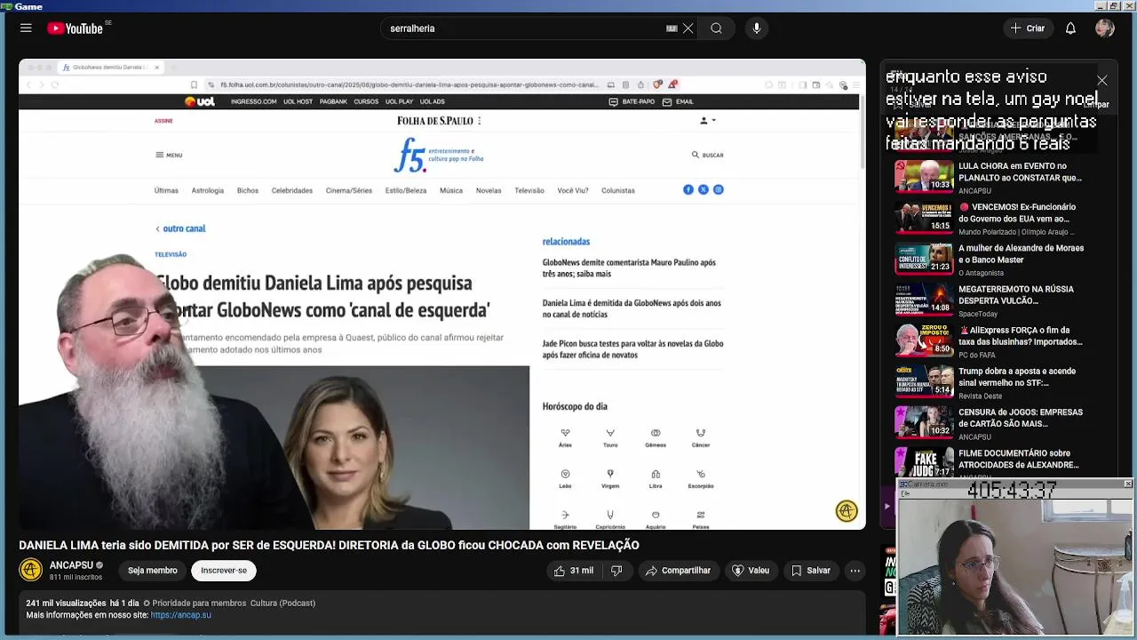Open video VENCEMOS! Ex-Funcionário do Governo dos EUA
Viewport: 1137px width, 640px height.
[1017, 212]
